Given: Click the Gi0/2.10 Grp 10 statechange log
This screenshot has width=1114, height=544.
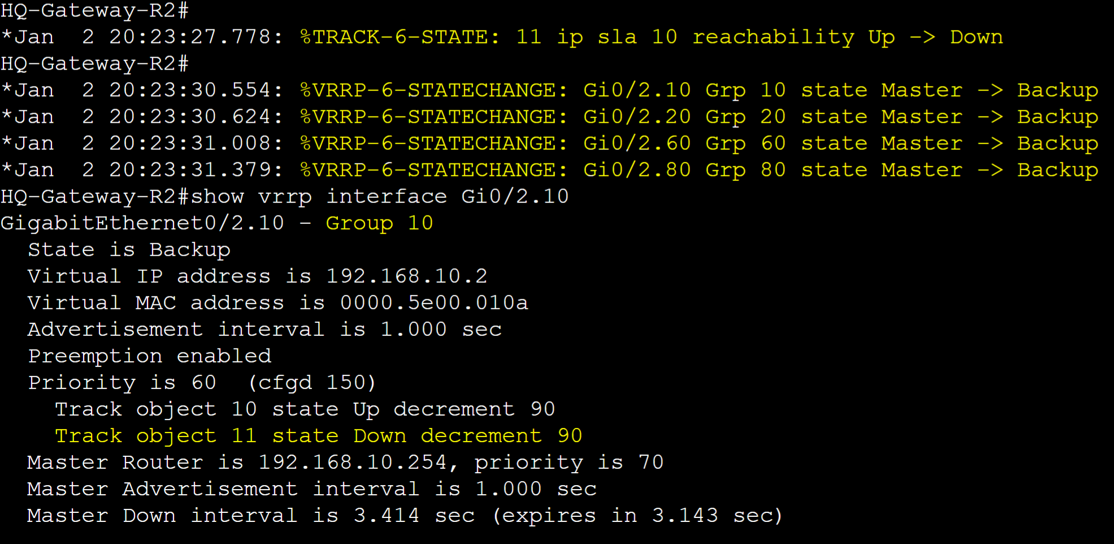Looking at the screenshot, I should point(699,90).
